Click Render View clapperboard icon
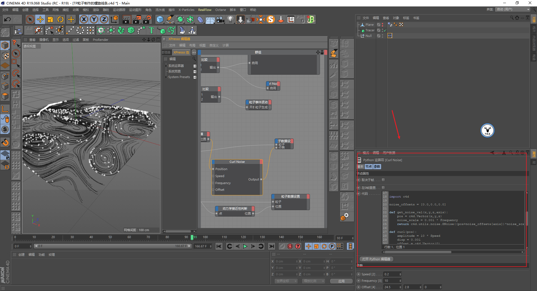This screenshot has width=537, height=291. (x=126, y=19)
